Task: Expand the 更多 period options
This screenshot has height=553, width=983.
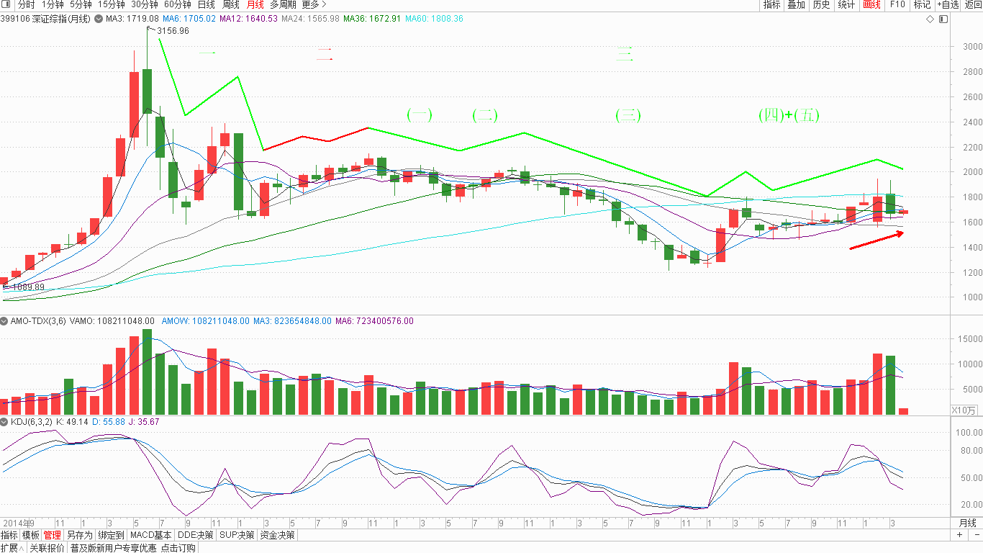Action: (314, 4)
